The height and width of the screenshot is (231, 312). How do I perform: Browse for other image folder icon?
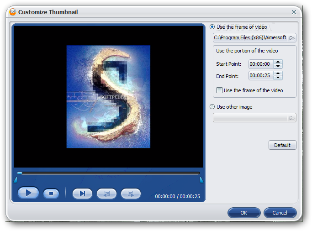(292, 118)
